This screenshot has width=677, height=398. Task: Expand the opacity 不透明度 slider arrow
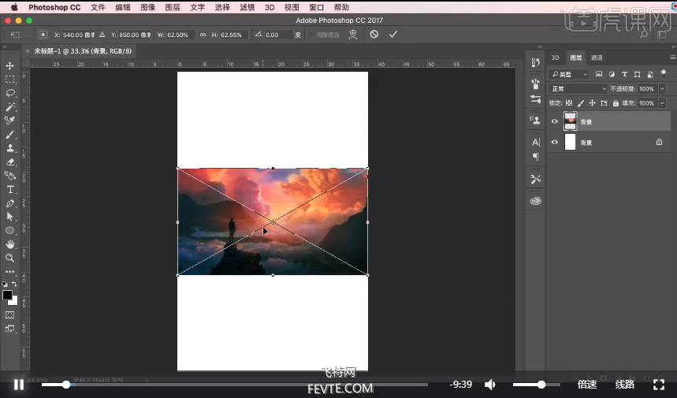pyautogui.click(x=662, y=88)
